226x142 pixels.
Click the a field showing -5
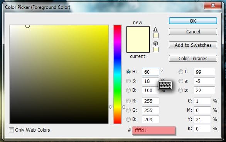(x=204, y=81)
